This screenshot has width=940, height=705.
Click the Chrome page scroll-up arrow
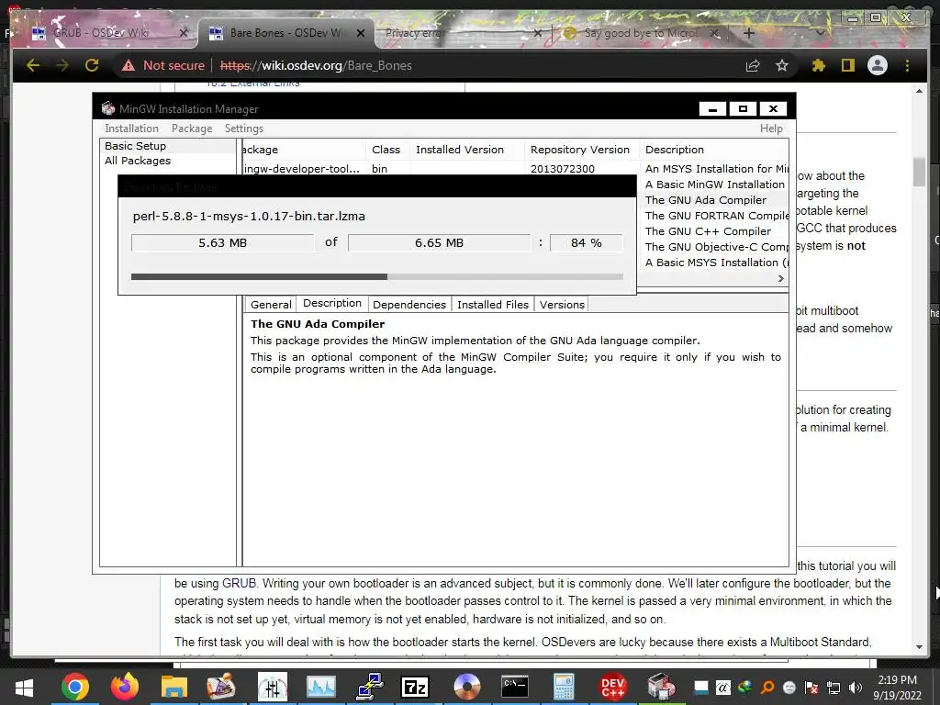[x=920, y=91]
